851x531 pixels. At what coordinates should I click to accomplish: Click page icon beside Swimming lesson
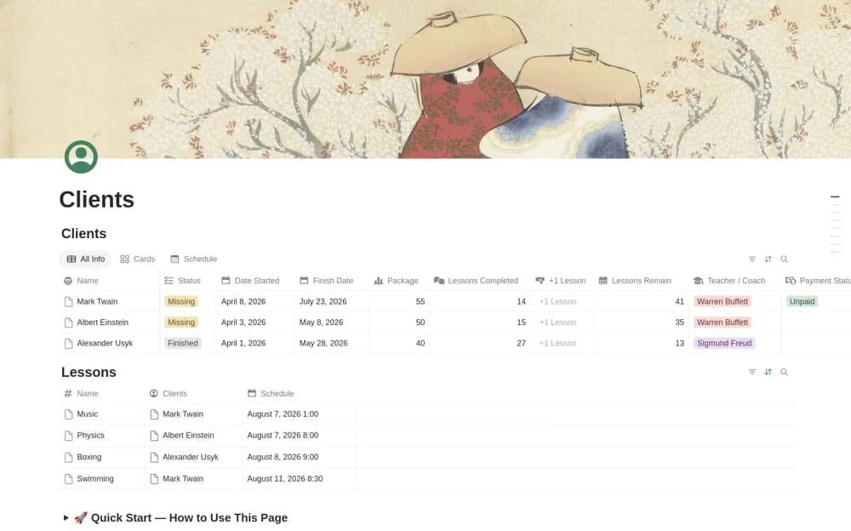(x=68, y=479)
